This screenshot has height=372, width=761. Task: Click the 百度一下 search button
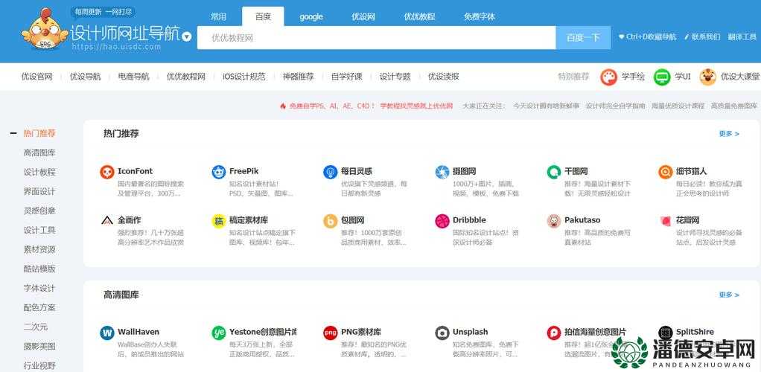[583, 38]
